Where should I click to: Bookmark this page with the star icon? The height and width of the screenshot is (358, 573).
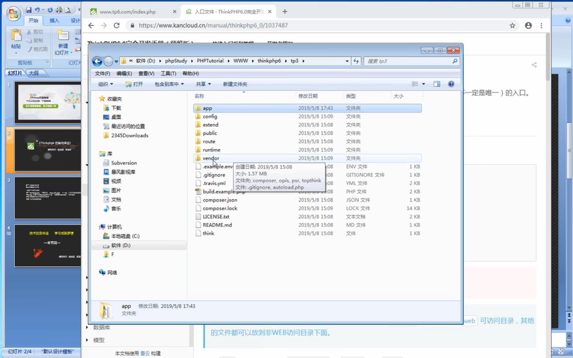point(512,25)
